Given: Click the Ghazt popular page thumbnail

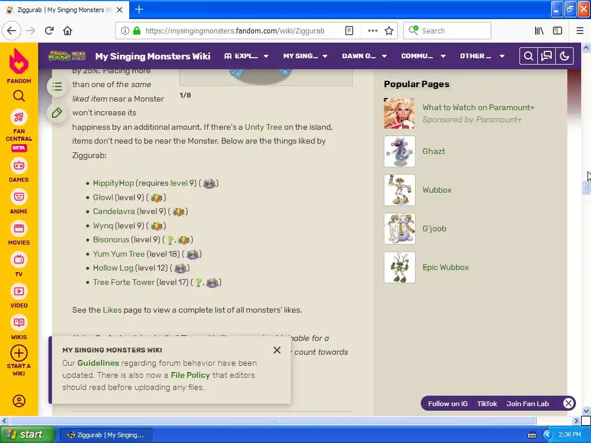Looking at the screenshot, I should (399, 152).
